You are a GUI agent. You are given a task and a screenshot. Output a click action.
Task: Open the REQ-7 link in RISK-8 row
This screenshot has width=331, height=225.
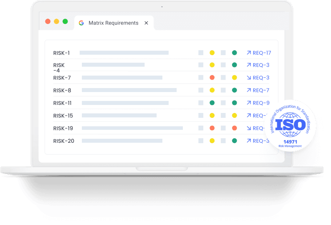click(x=261, y=90)
